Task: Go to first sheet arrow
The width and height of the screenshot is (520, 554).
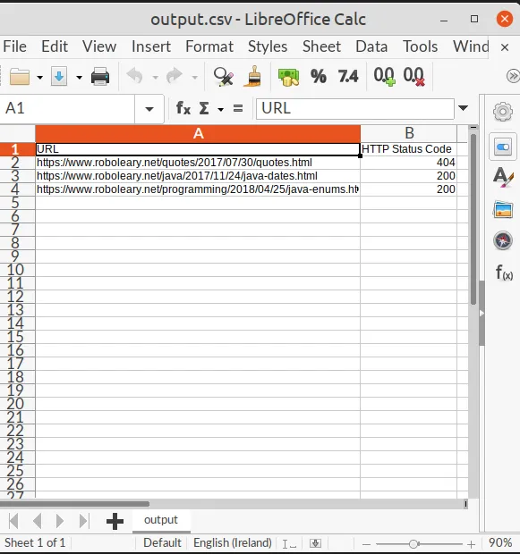Action: pos(13,521)
